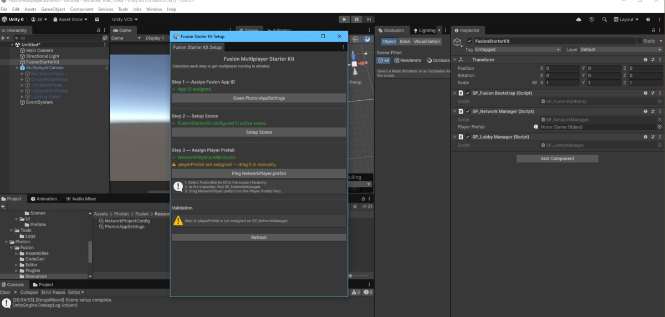
Task: Open Fusion Starter Kit Setup window kebab menu
Action: click(344, 48)
